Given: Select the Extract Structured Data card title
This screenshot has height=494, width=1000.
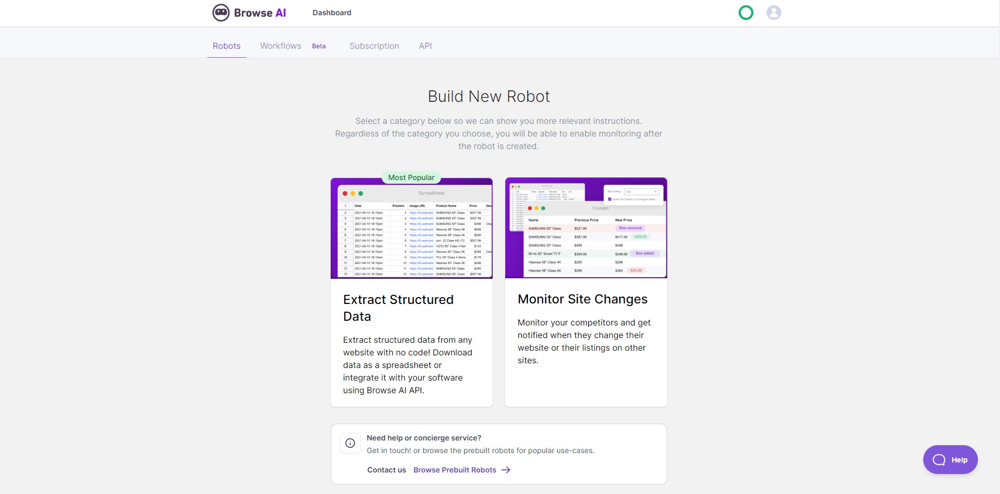Looking at the screenshot, I should [x=399, y=308].
